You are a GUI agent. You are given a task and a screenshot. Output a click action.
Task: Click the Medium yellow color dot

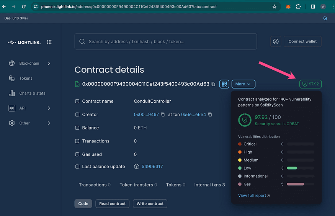click(240, 160)
